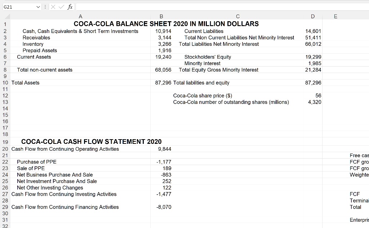
Task: Click the Enter checkmark icon
Action: click(x=61, y=6)
